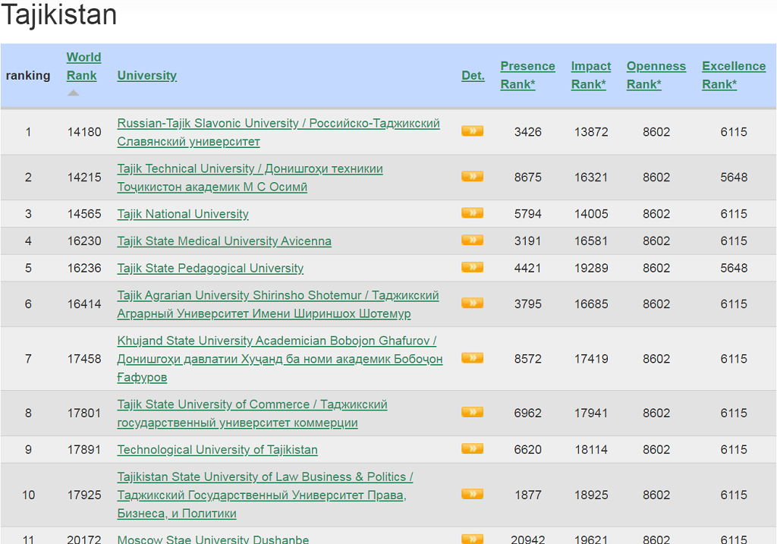The image size is (777, 544).
Task: Select world rank value 14180
Action: 84,132
